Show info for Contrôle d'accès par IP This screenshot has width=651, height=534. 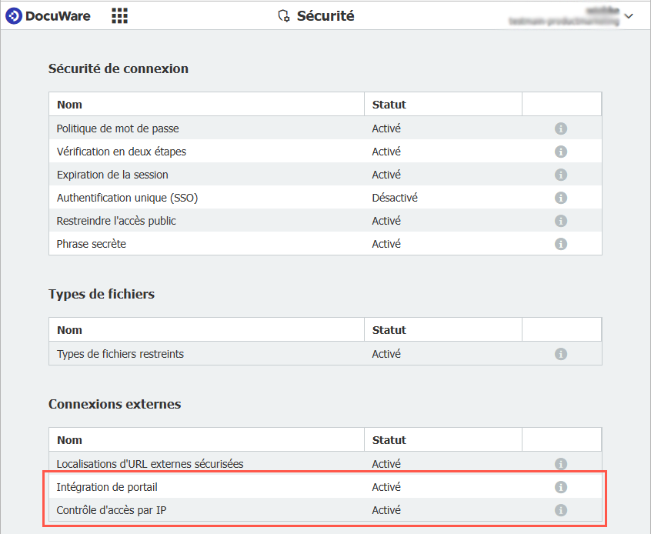click(x=561, y=510)
